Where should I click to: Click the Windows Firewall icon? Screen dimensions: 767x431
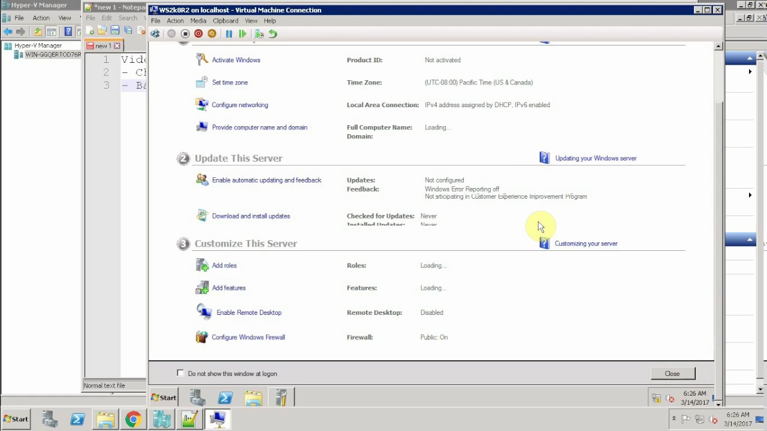click(x=202, y=337)
